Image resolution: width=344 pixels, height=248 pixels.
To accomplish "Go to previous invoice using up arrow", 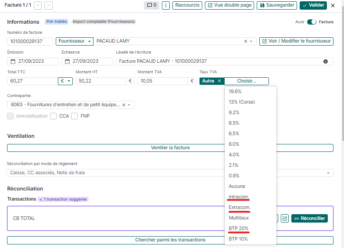I will pyautogui.click(x=38, y=5).
